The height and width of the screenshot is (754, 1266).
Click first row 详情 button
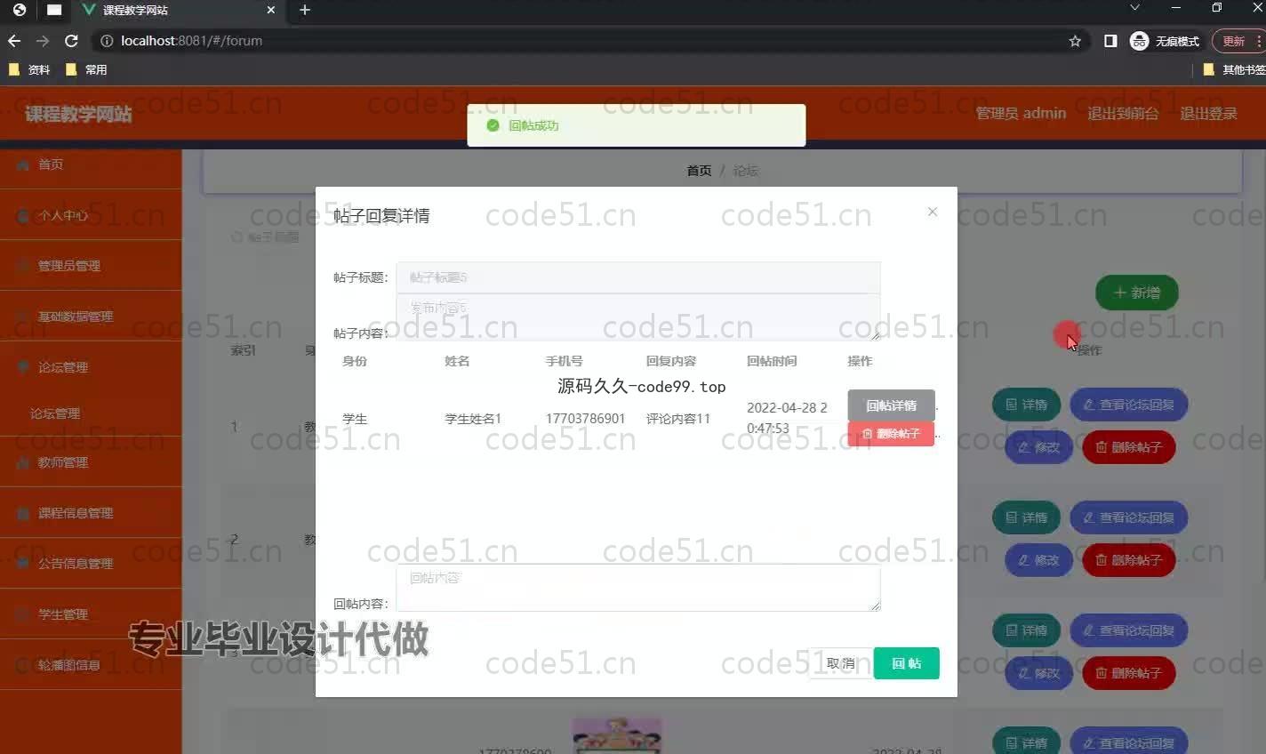[1026, 405]
